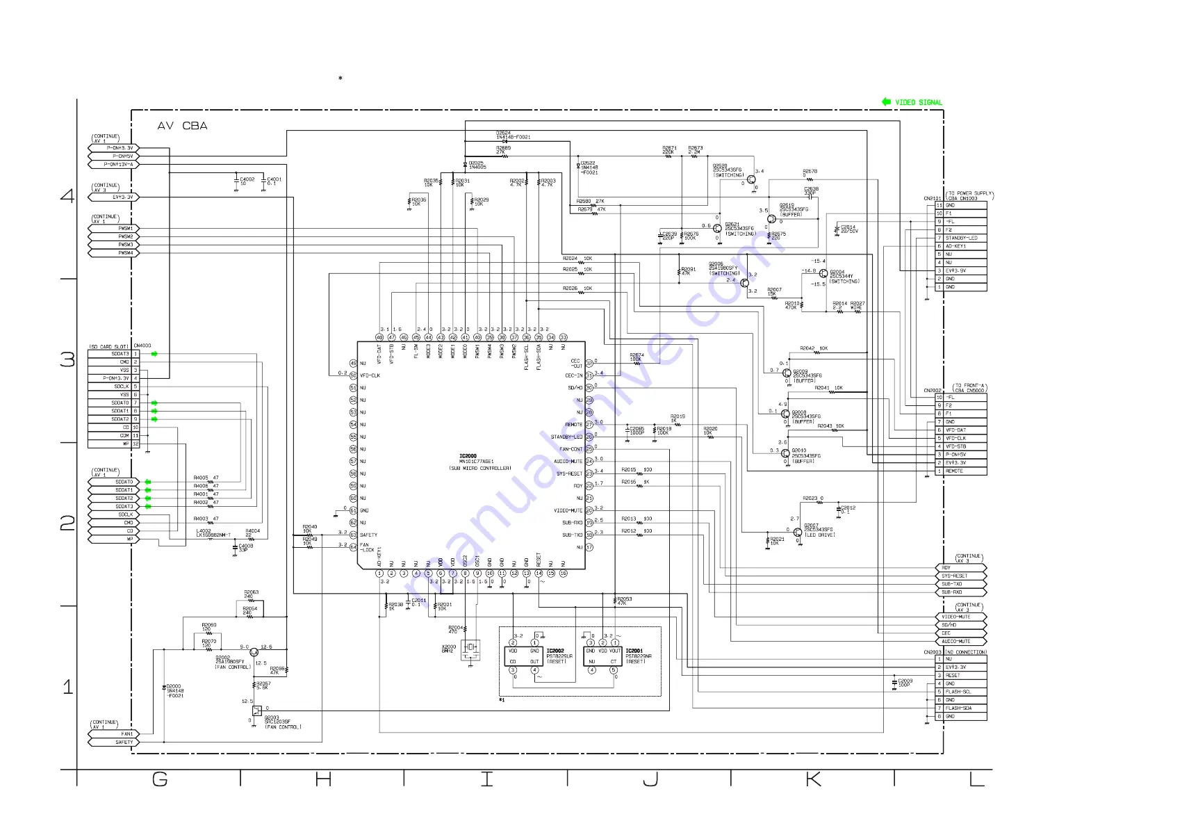The height and width of the screenshot is (828, 1182).
Task: Click the green VIDEO SIGNAL legend arrow
Action: pos(886,102)
